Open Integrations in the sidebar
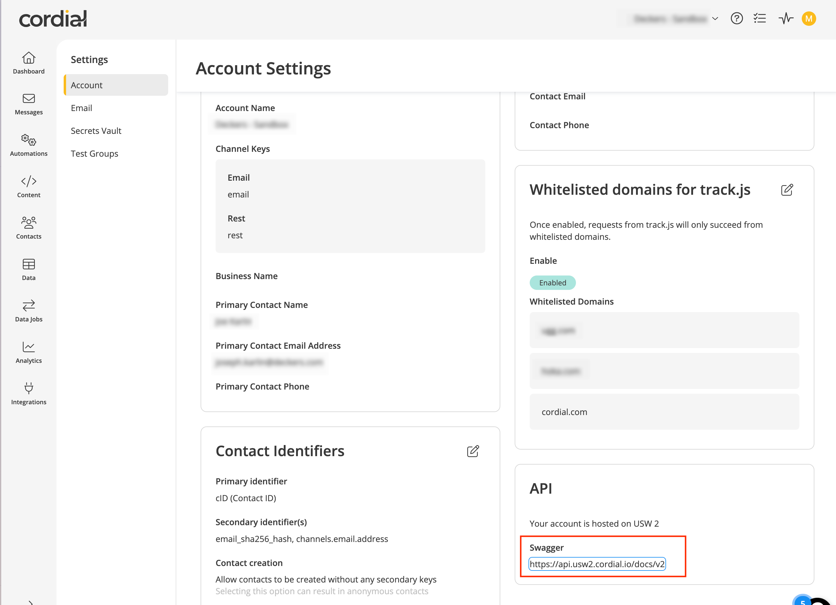This screenshot has height=605, width=836. [29, 394]
